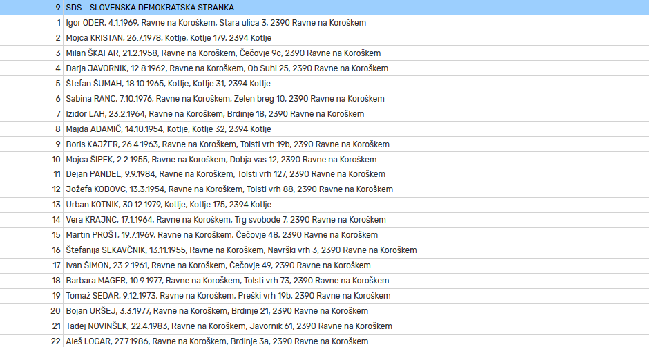Viewport: 650px width, 347px height.
Task: Click the row for Boris KAJŽER
Action: tap(325, 144)
